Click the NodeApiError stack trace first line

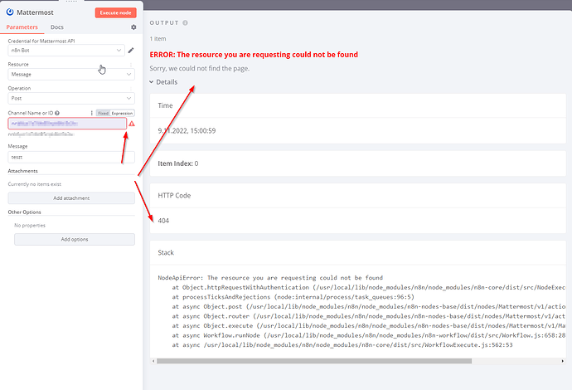point(270,277)
